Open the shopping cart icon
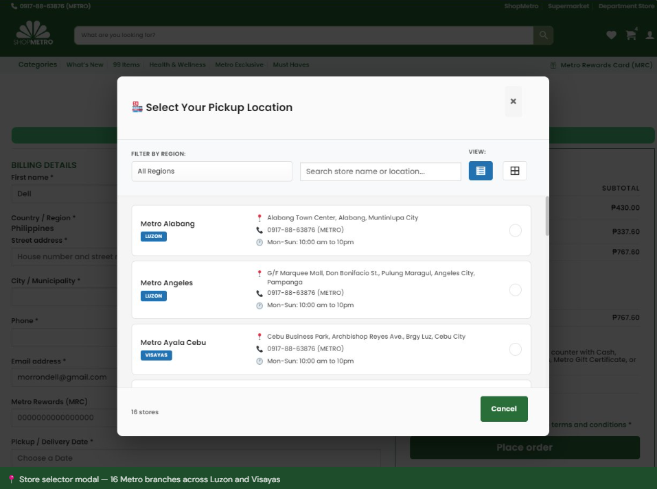 point(631,35)
